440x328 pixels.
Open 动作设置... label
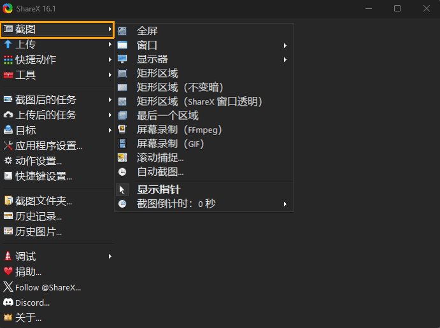pyautogui.click(x=38, y=160)
